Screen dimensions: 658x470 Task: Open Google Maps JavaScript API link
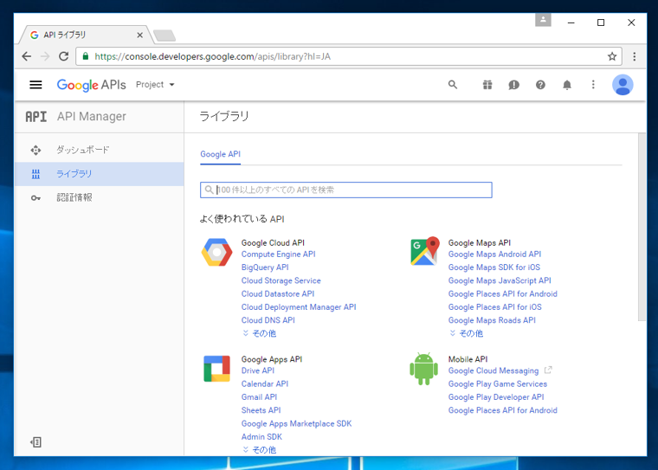pos(500,280)
